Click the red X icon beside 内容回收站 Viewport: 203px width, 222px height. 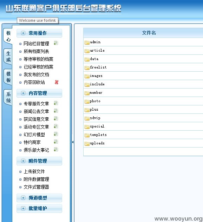57,82
